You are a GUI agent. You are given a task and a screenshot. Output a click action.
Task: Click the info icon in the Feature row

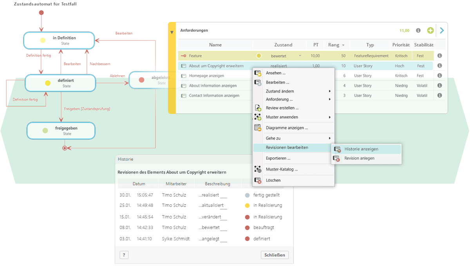click(439, 56)
